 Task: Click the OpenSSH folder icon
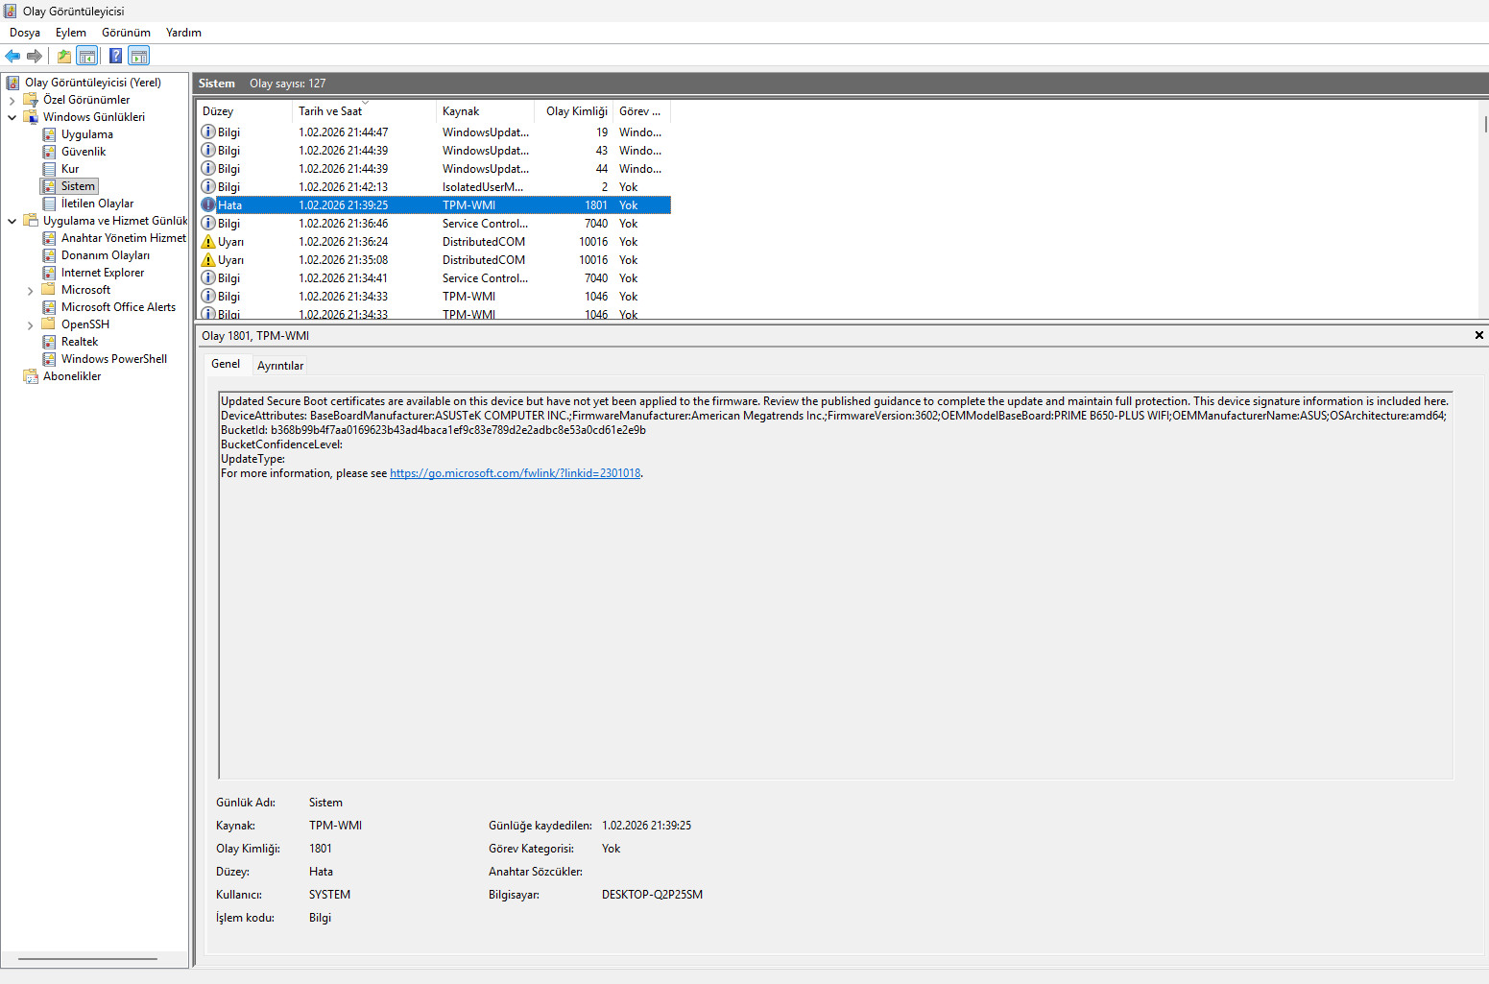point(49,324)
